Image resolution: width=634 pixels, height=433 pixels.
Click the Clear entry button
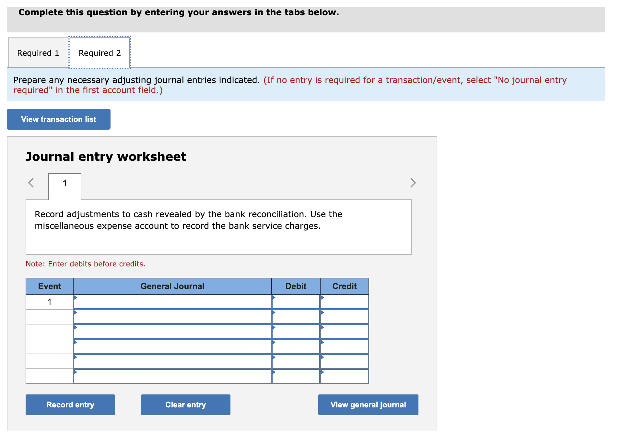pyautogui.click(x=185, y=405)
